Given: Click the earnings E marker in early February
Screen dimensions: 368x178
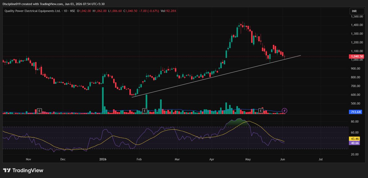Looking at the screenshot, I should pos(145,110).
